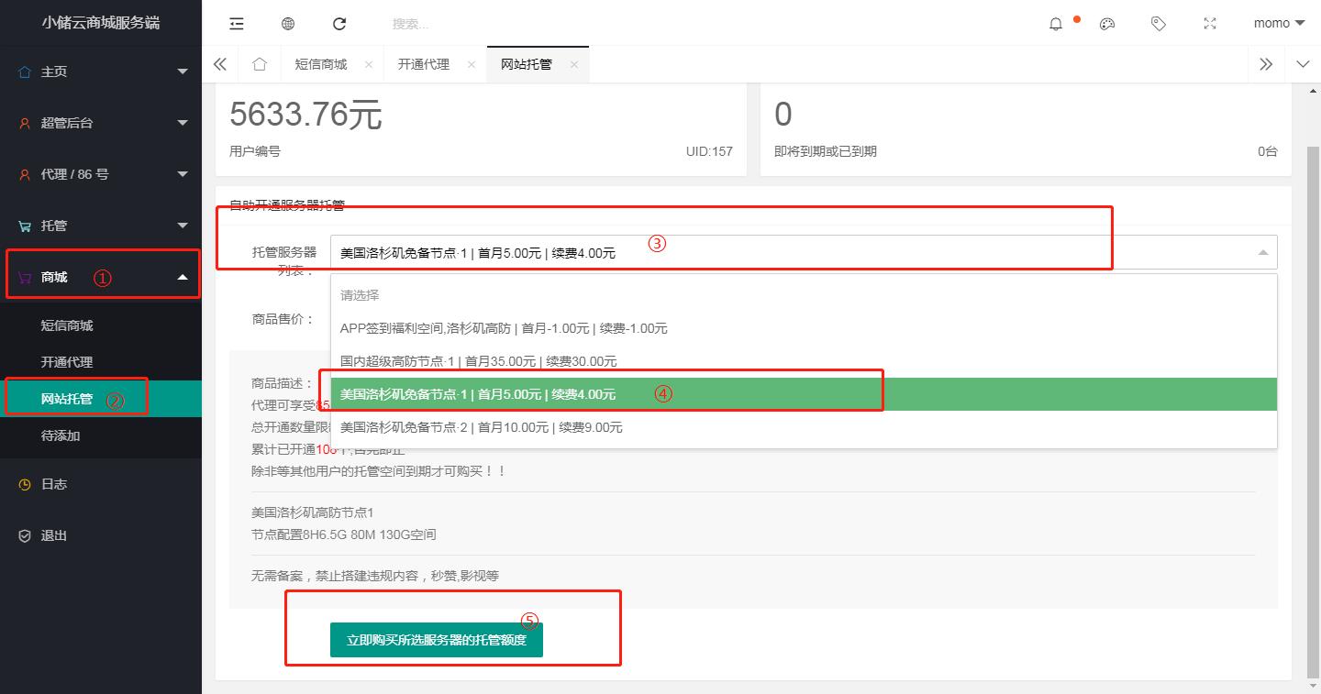Image resolution: width=1321 pixels, height=694 pixels.
Task: Click the 托管 cart icon
Action: (x=25, y=226)
